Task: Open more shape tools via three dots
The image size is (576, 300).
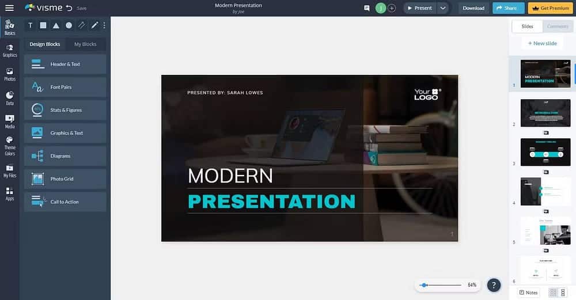Action: pos(104,25)
